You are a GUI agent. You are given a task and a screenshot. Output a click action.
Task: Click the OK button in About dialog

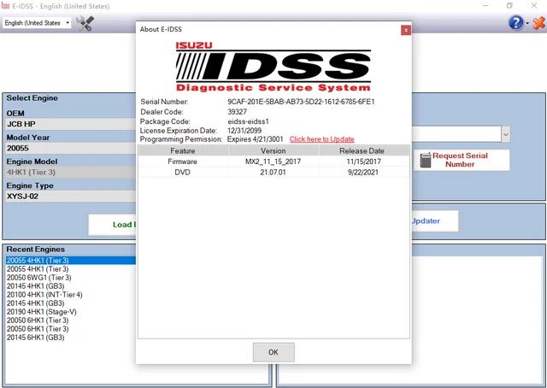click(x=273, y=352)
